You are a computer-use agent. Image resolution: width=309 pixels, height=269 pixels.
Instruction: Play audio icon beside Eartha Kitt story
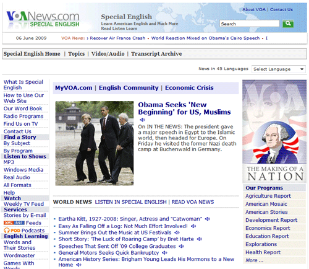208,219
